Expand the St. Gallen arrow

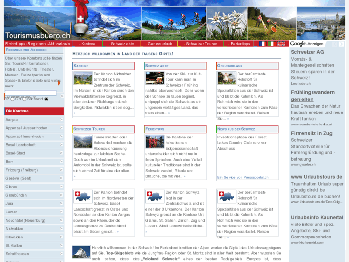click(x=61, y=245)
